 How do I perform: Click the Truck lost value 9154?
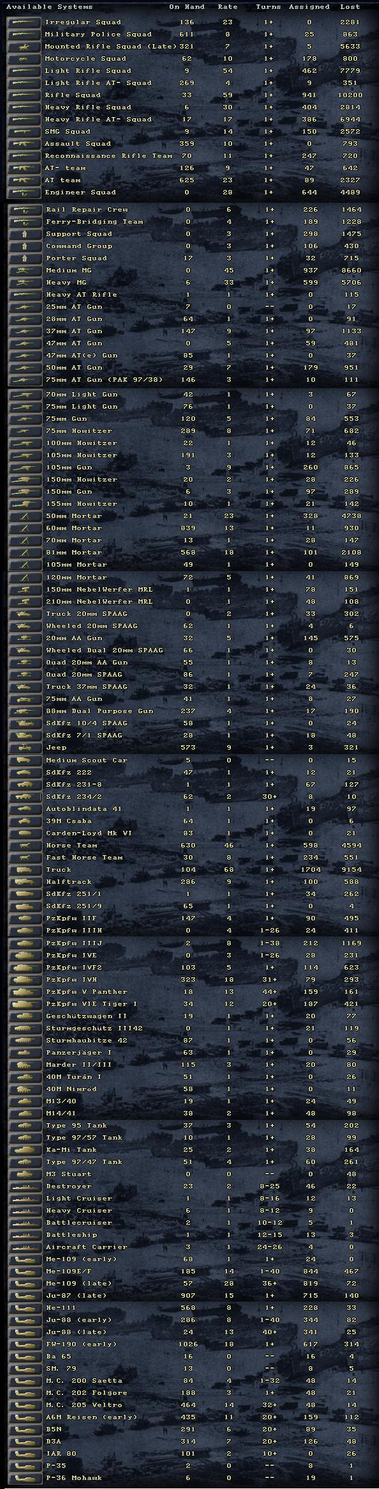(x=351, y=870)
